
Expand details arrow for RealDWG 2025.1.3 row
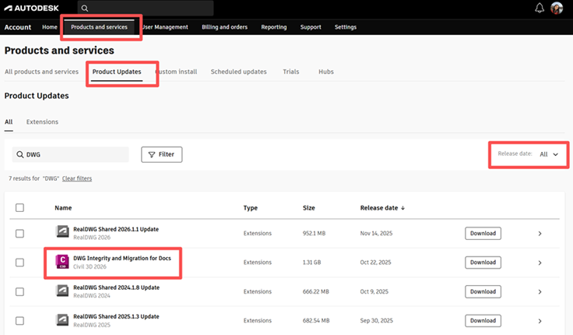coord(540,321)
